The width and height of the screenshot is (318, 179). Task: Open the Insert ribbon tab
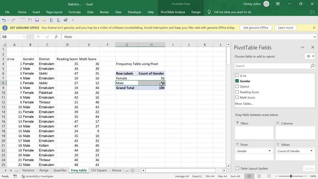[x=36, y=12]
